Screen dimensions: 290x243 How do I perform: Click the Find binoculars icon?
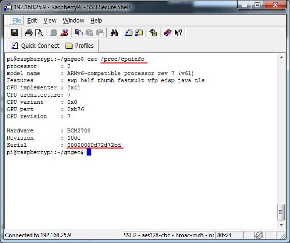(x=114, y=33)
